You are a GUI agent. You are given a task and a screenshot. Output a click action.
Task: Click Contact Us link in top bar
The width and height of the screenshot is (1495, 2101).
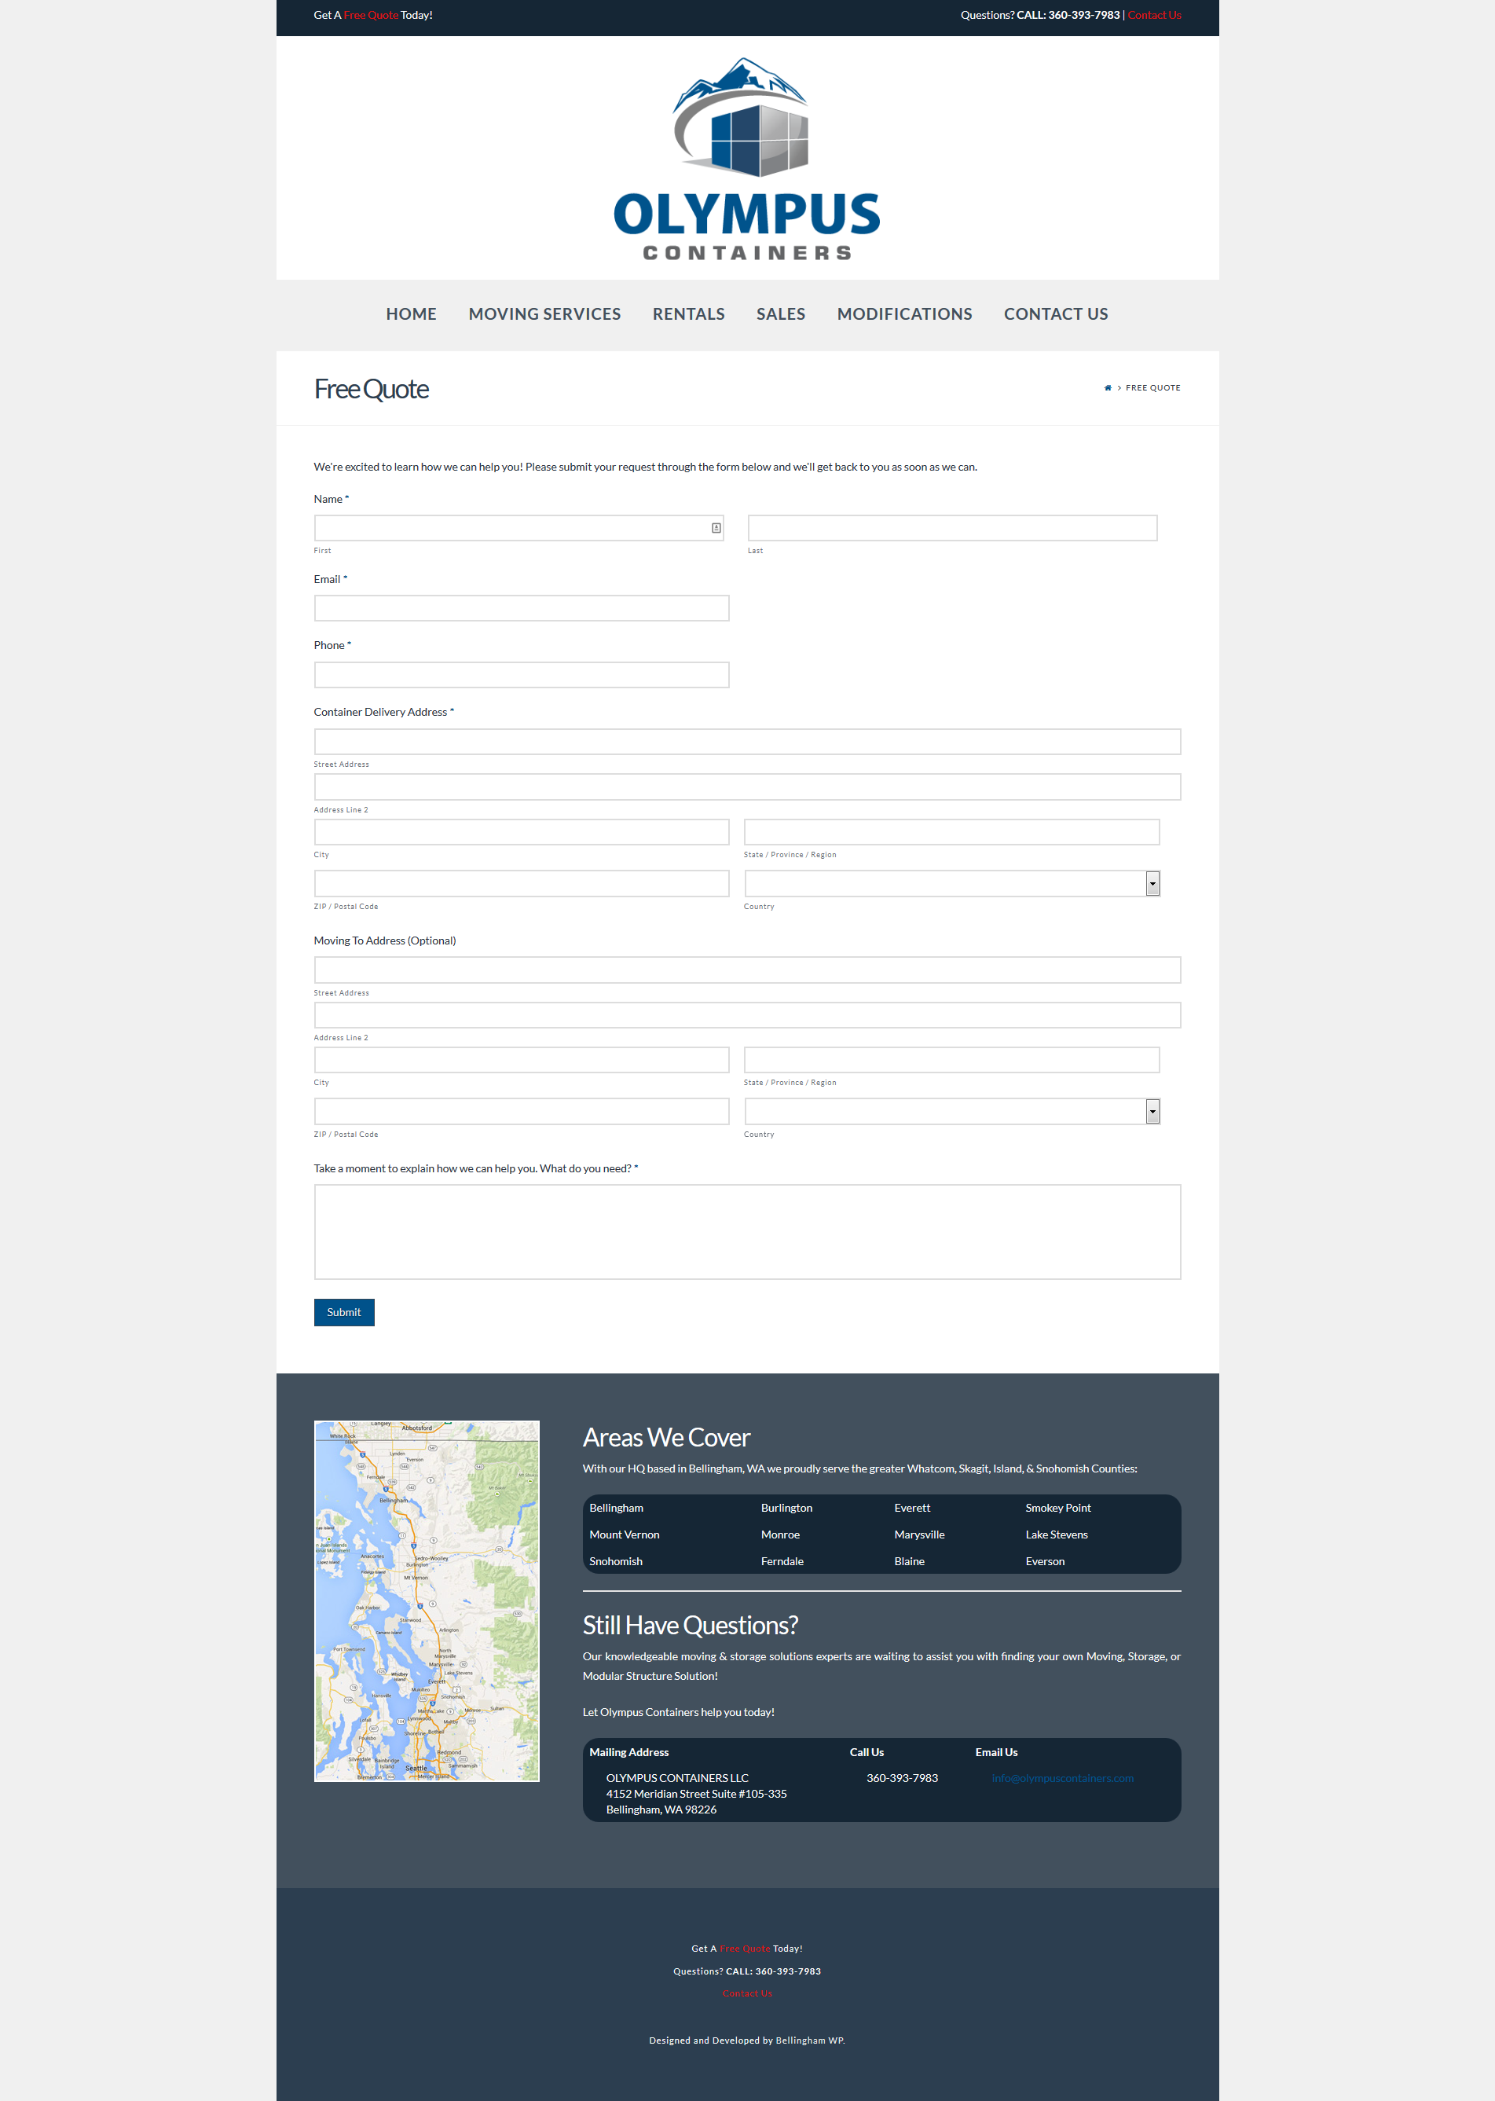[1154, 15]
